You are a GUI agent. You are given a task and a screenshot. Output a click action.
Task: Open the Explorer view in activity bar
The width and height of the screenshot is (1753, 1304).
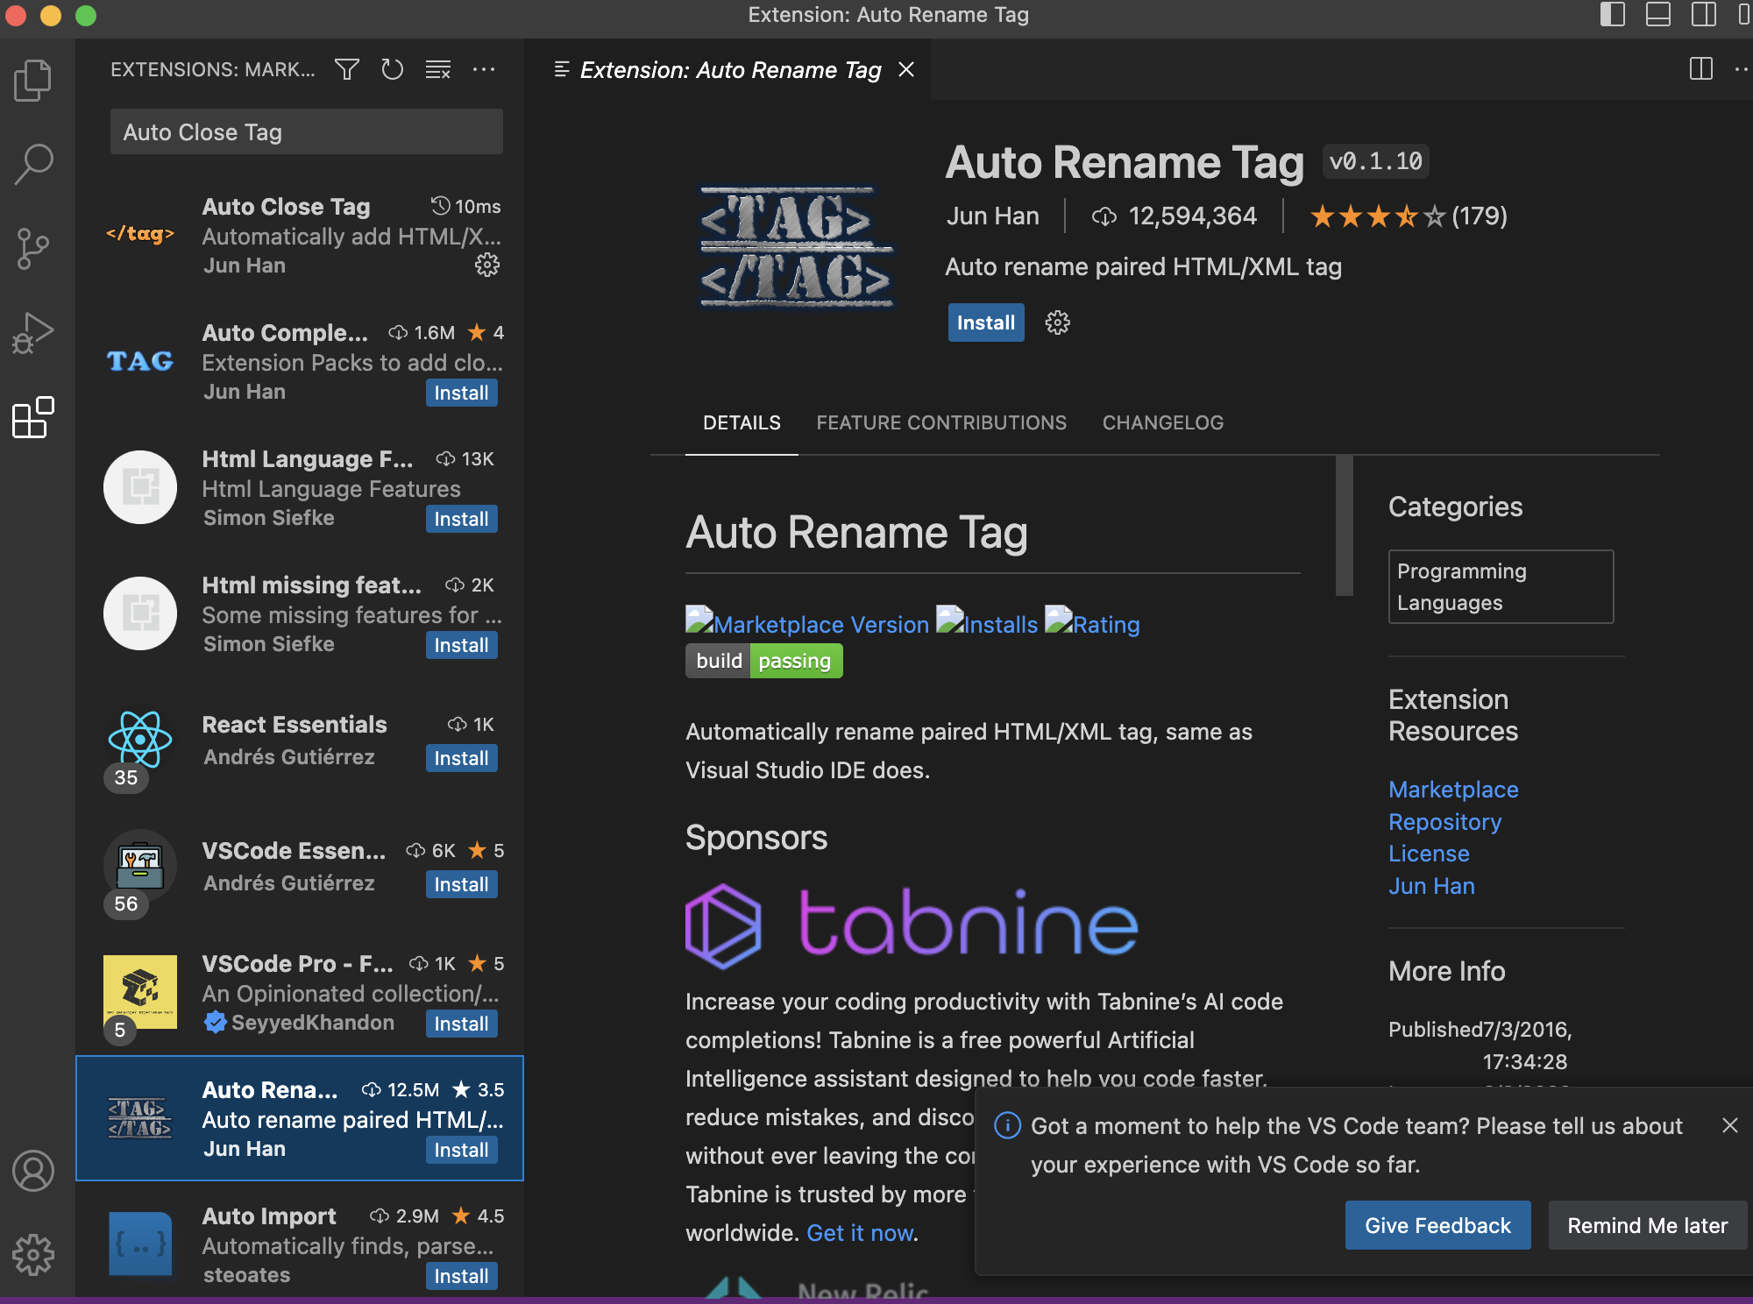pyautogui.click(x=33, y=80)
